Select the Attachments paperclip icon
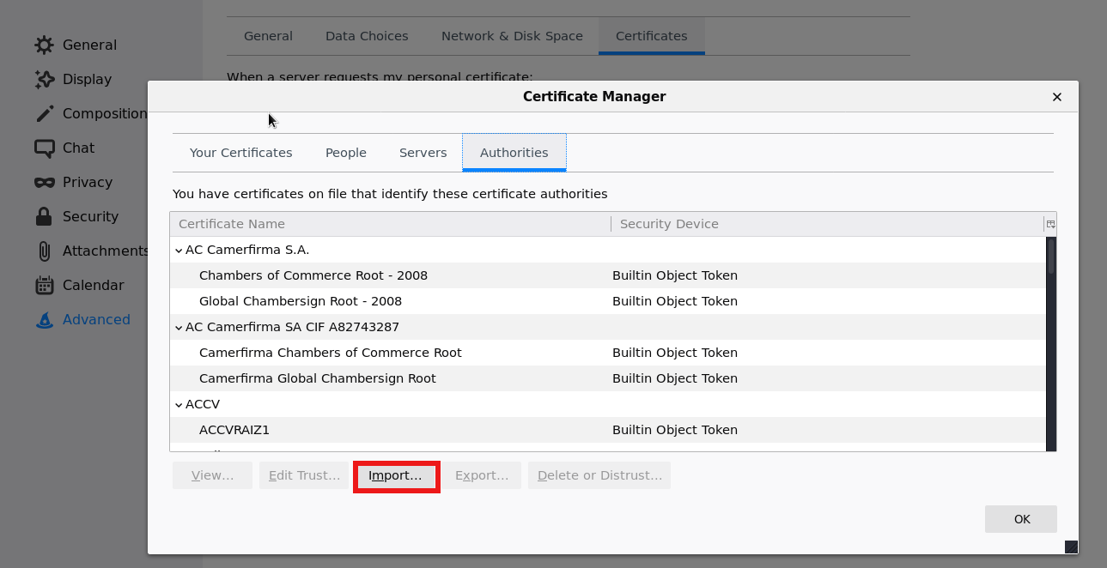 point(44,251)
